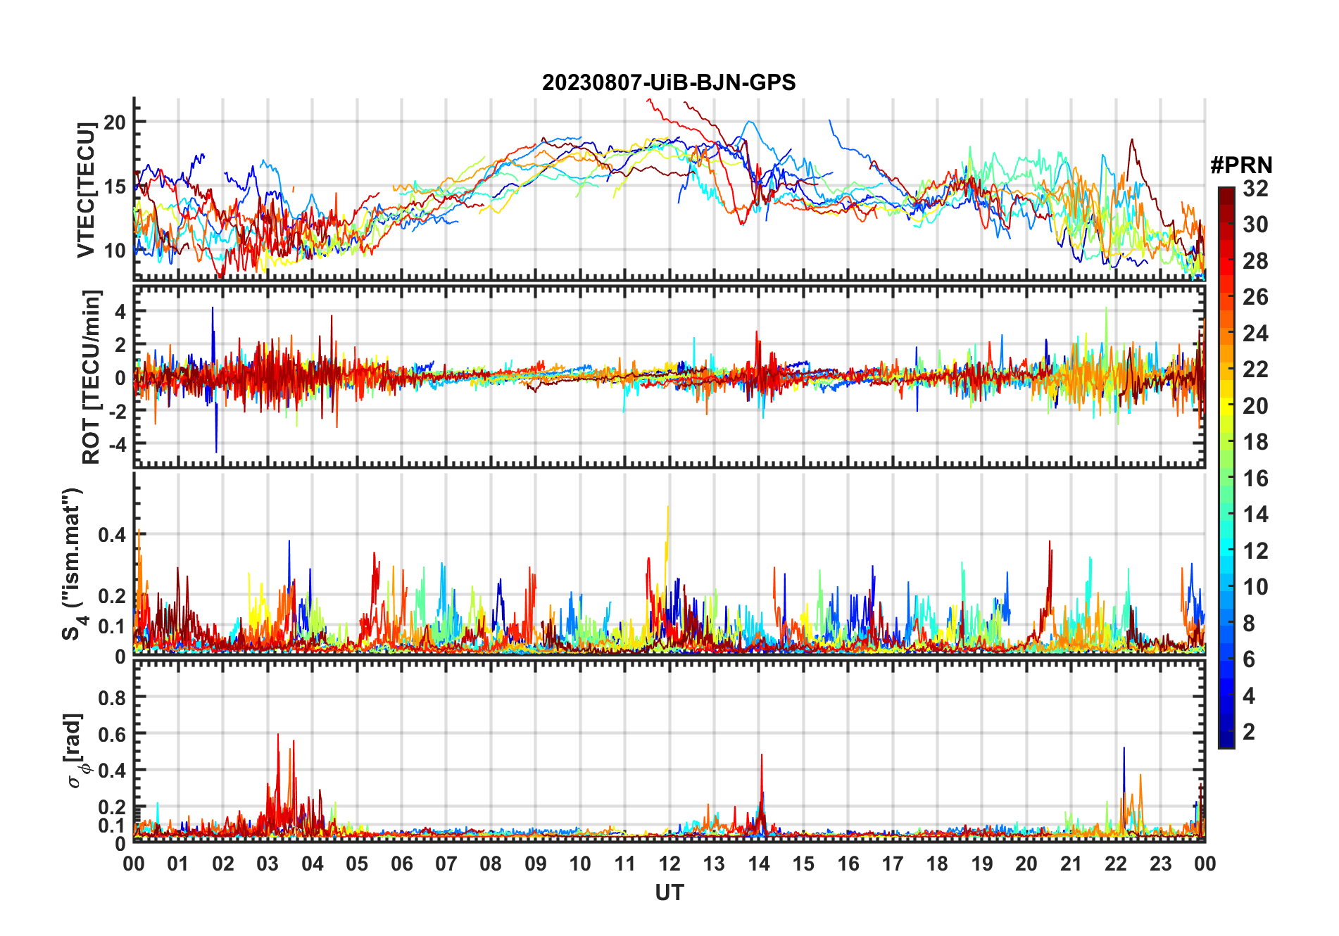Click VTEC axis tick label 20
This screenshot has height=936, width=1339.
[115, 122]
